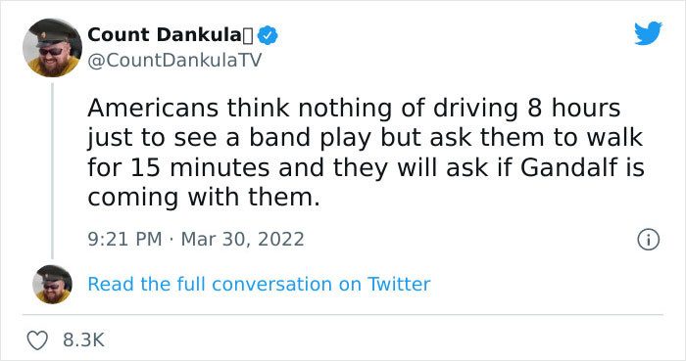Open the large Count Dankula profile picture
The width and height of the screenshot is (686, 361).
(52, 48)
